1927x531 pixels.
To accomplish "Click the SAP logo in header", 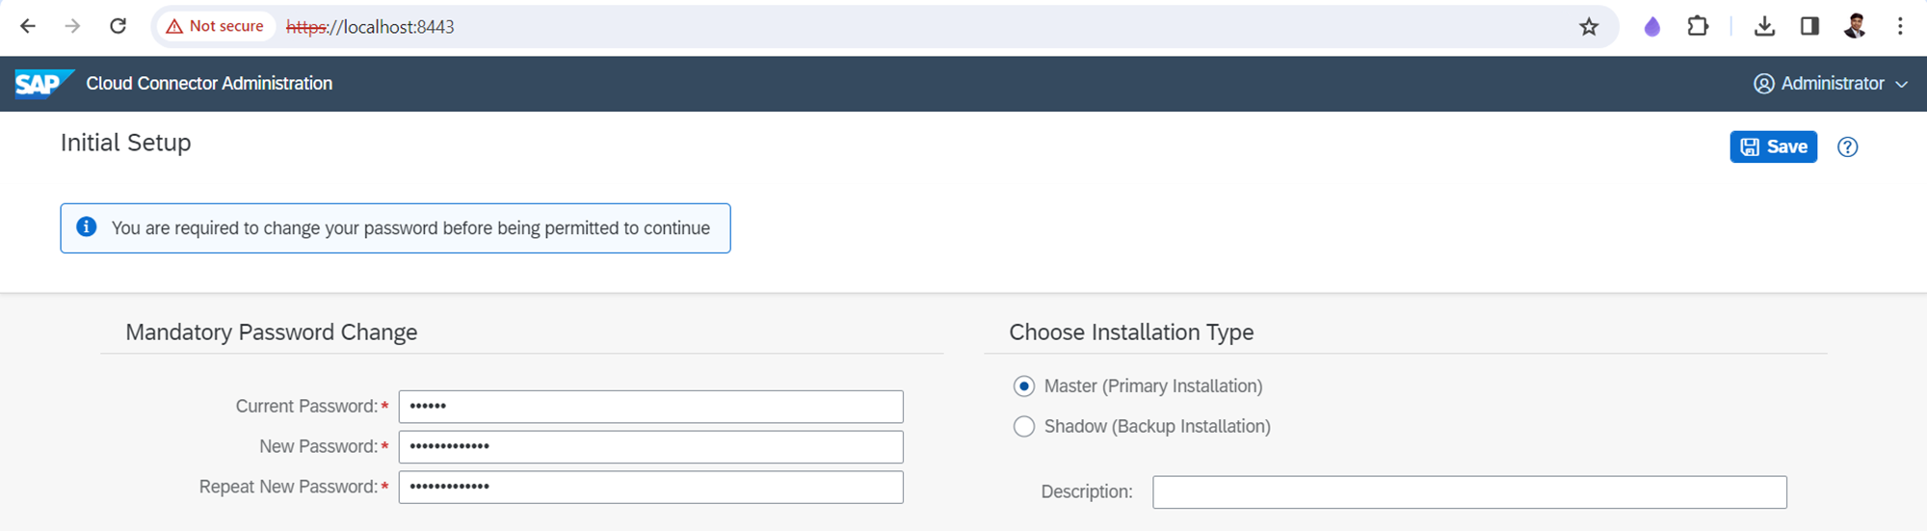I will pyautogui.click(x=42, y=84).
